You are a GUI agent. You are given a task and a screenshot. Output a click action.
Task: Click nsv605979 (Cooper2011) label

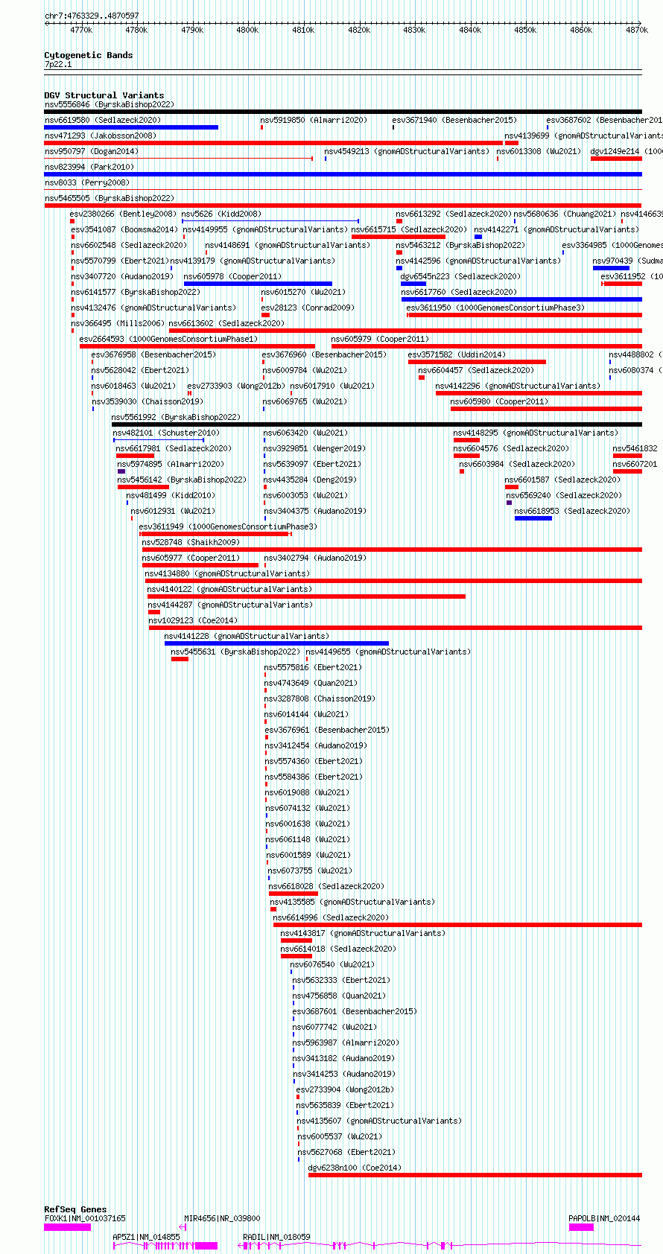click(380, 339)
